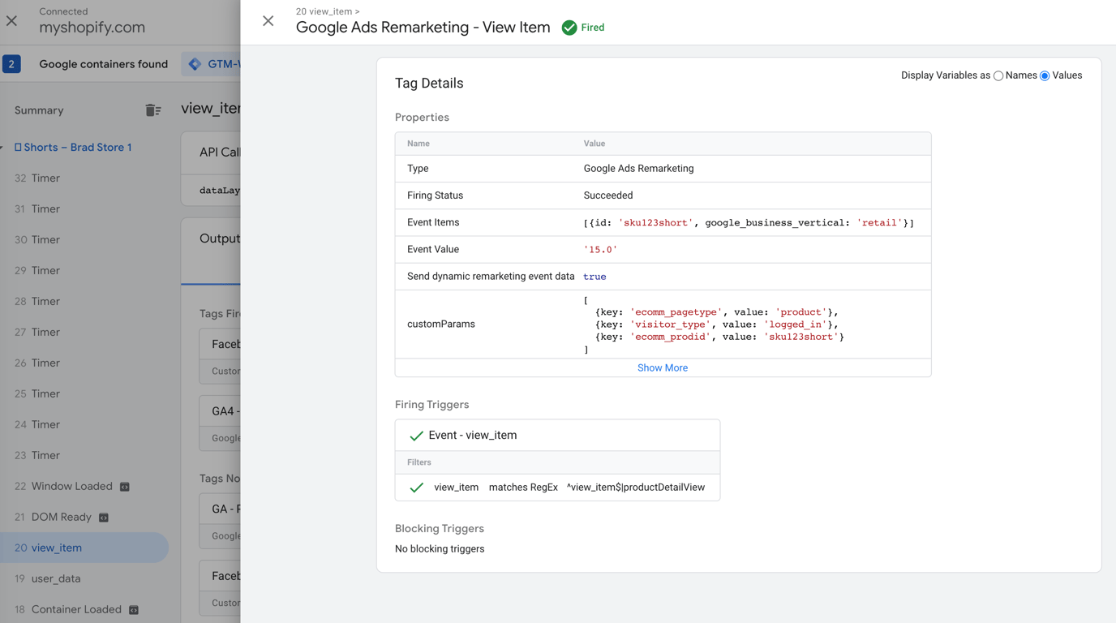
Task: Click the clear events trash icon
Action: click(153, 110)
